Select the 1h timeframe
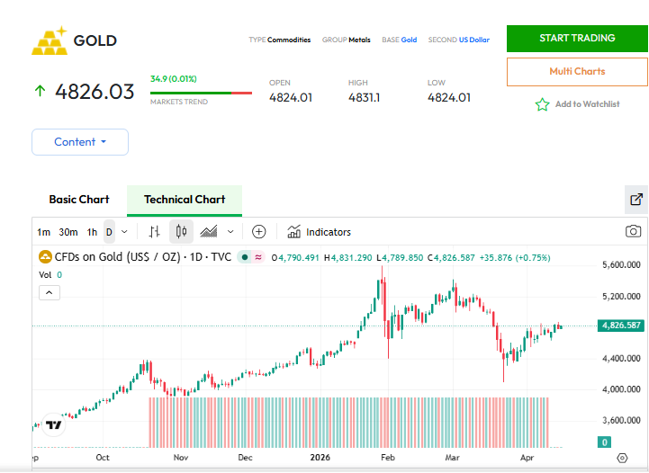This screenshot has width=649, height=473. 92,232
